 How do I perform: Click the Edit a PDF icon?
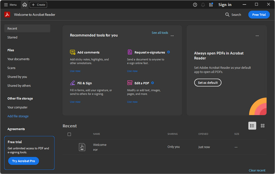point(130,83)
